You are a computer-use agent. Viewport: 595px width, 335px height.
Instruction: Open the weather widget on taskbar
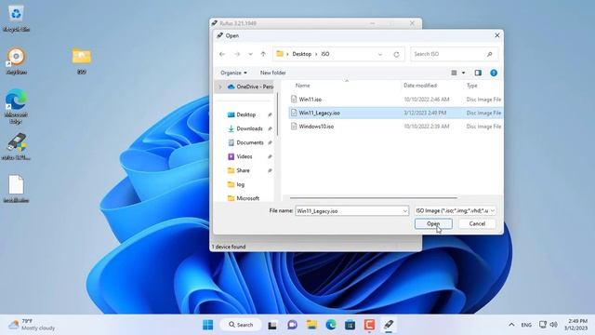click(x=33, y=325)
